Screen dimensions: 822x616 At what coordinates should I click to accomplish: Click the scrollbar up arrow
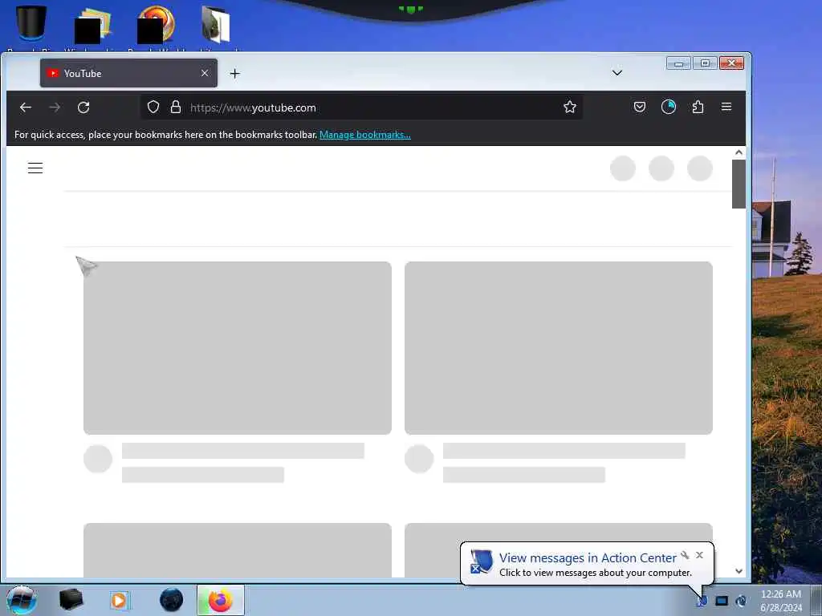pos(739,152)
